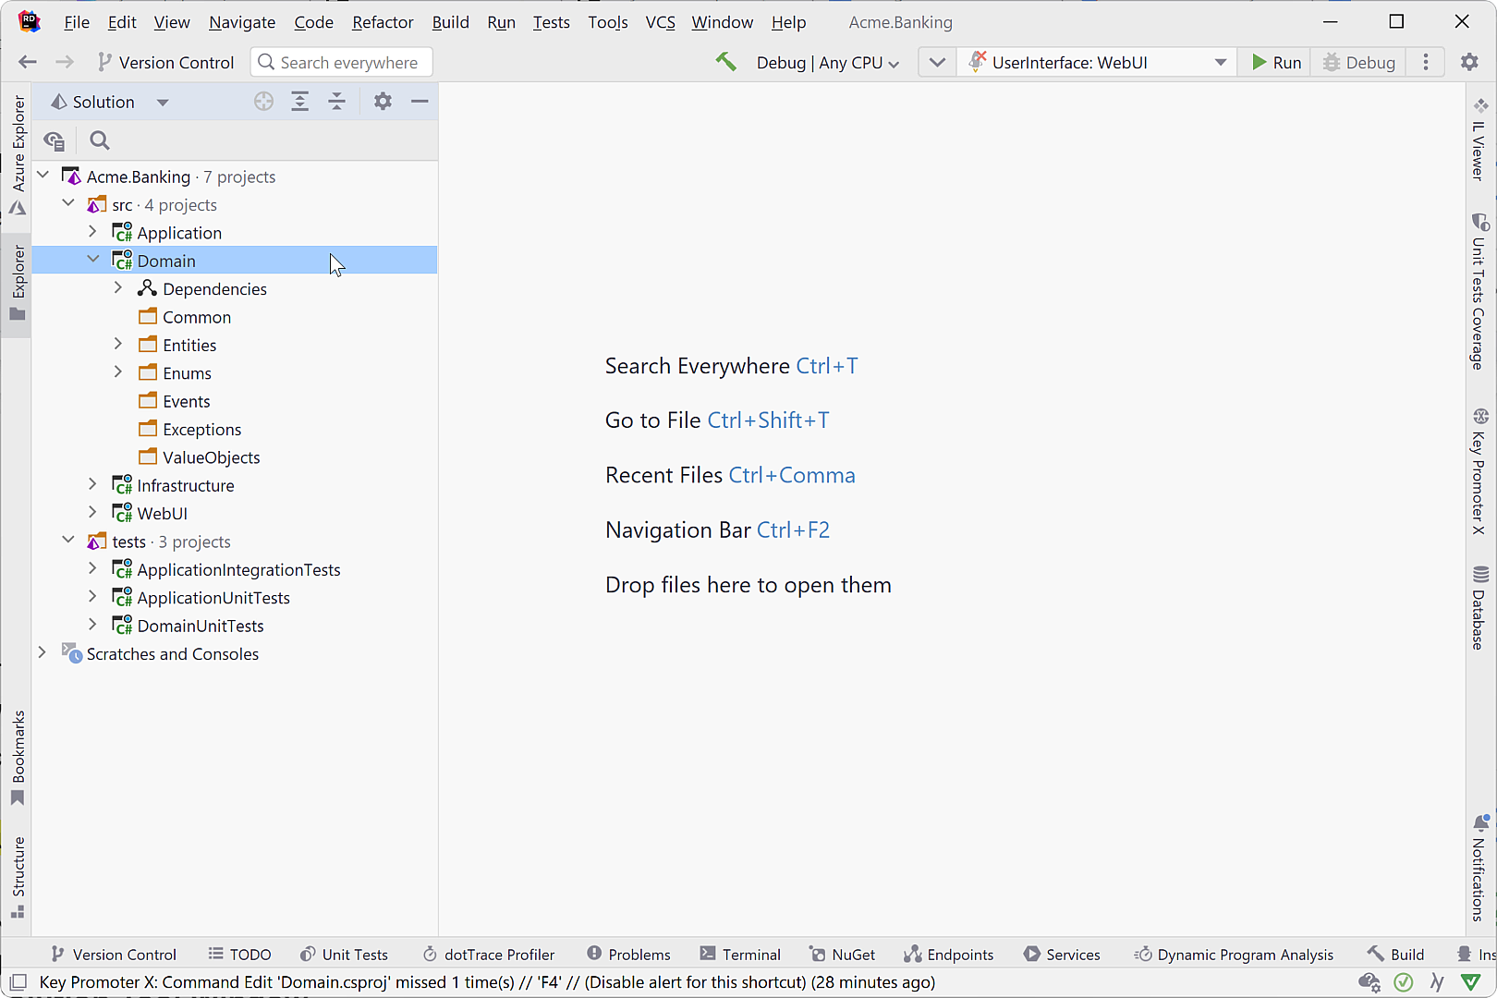The width and height of the screenshot is (1497, 998).
Task: Select the DomainUnitTests project
Action: point(201,626)
